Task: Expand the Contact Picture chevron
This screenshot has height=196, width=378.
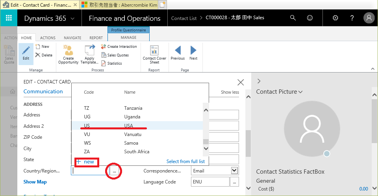Action: point(300,92)
